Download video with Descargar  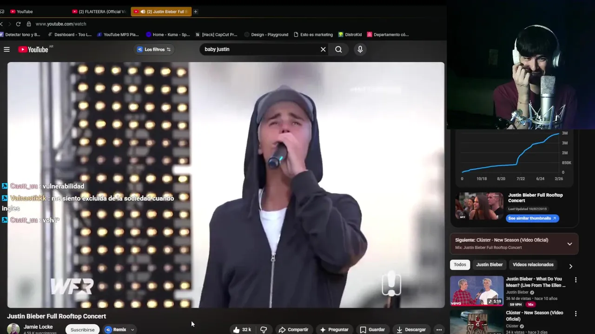click(411, 330)
